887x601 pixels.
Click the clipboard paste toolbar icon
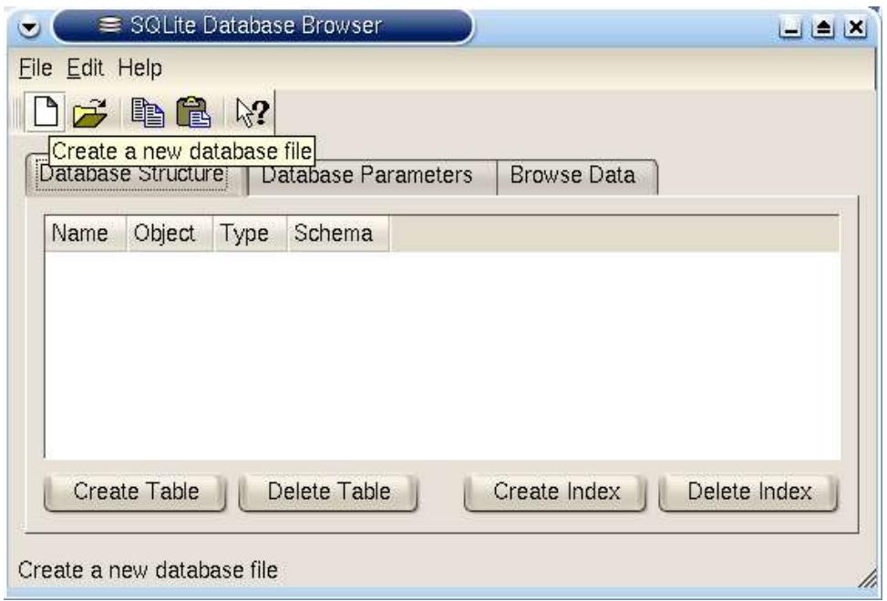coord(193,112)
